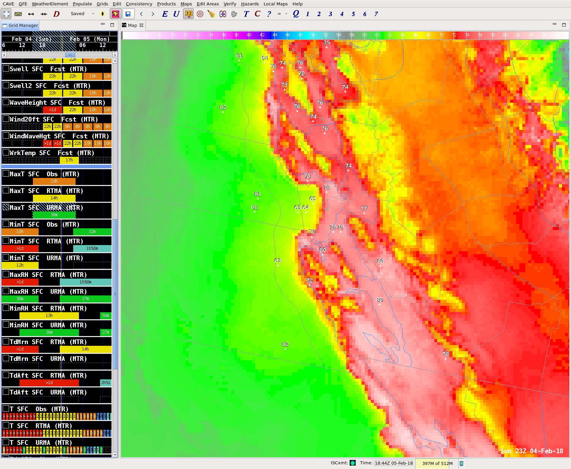Click the yellow eye-shaped toolbar icon
This screenshot has height=469, width=571.
click(103, 14)
